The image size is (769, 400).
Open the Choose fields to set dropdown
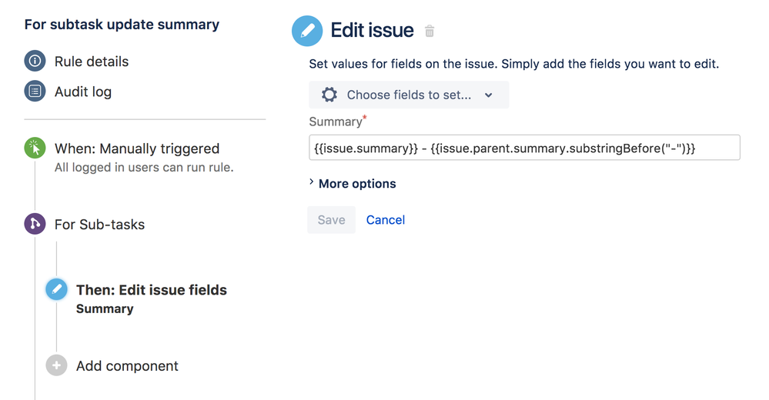click(409, 95)
